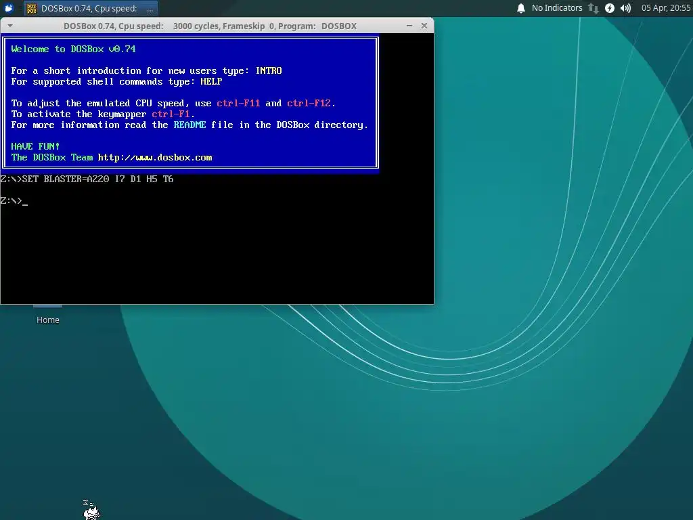Click the http://www.dosbox.com text
This screenshot has height=520, width=693.
click(x=155, y=158)
